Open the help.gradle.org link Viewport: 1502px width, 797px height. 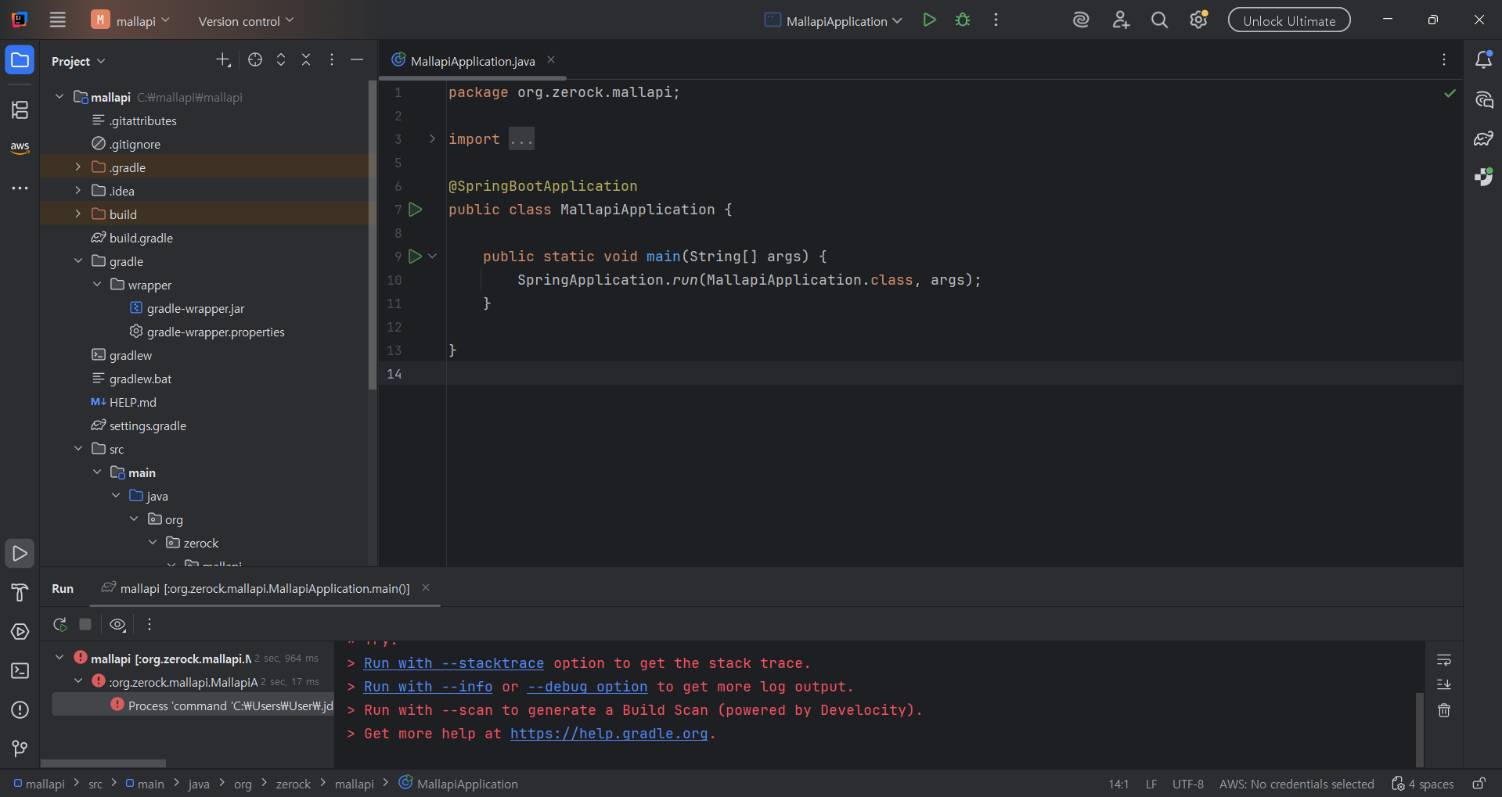608,734
